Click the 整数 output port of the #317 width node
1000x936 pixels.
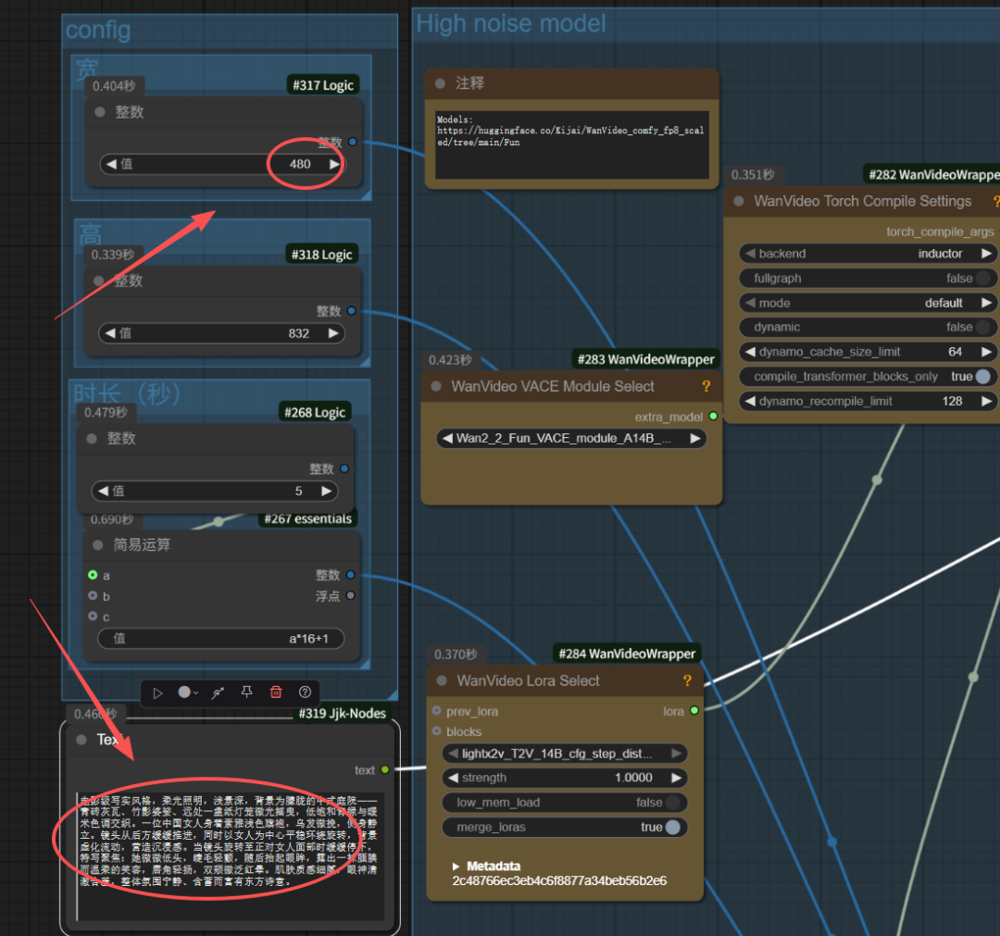click(x=352, y=143)
